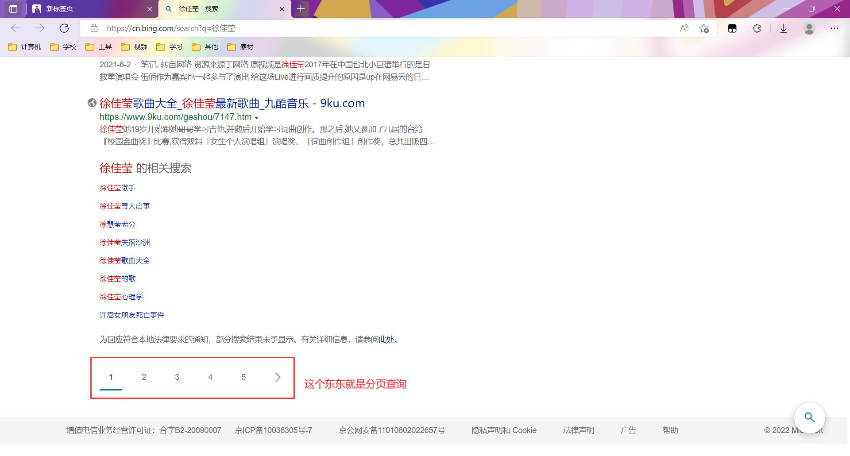
Task: Activate Read Aloud icon
Action: (x=684, y=28)
